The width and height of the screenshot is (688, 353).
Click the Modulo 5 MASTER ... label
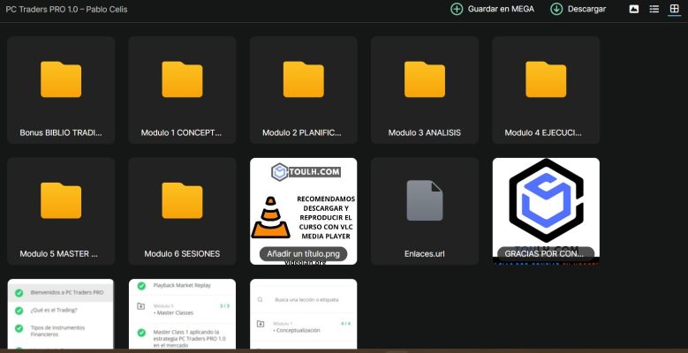(x=59, y=253)
